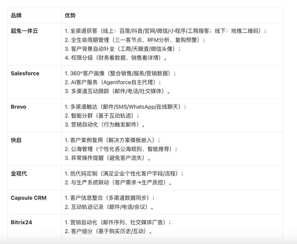Viewport: 297px width, 244px height.
Task: Click the line 客户细分
Action: 108,231
